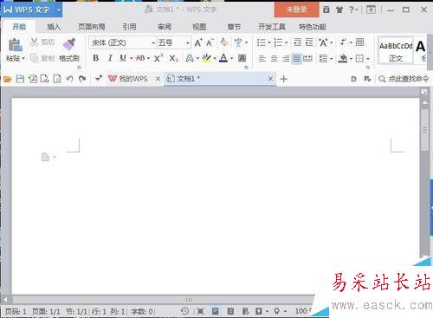
Task: Click the Cut (剪切) scissors icon
Action: 35,42
